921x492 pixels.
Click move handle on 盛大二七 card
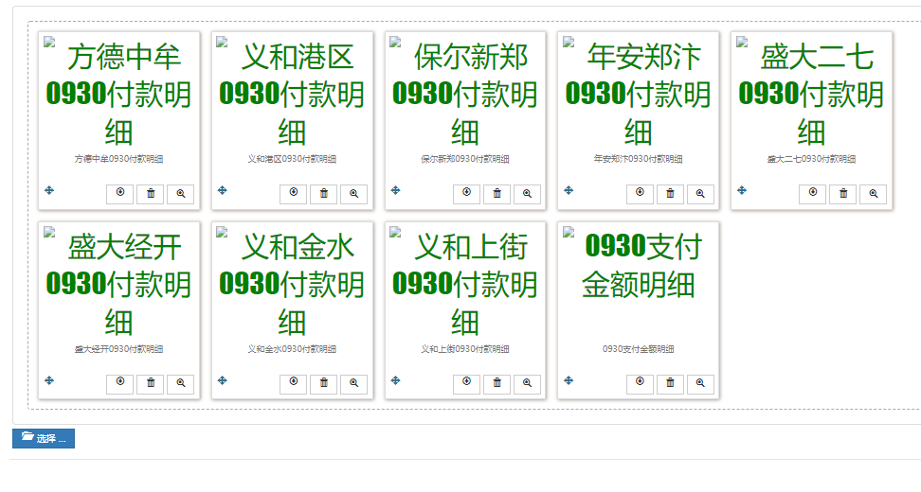click(x=742, y=190)
